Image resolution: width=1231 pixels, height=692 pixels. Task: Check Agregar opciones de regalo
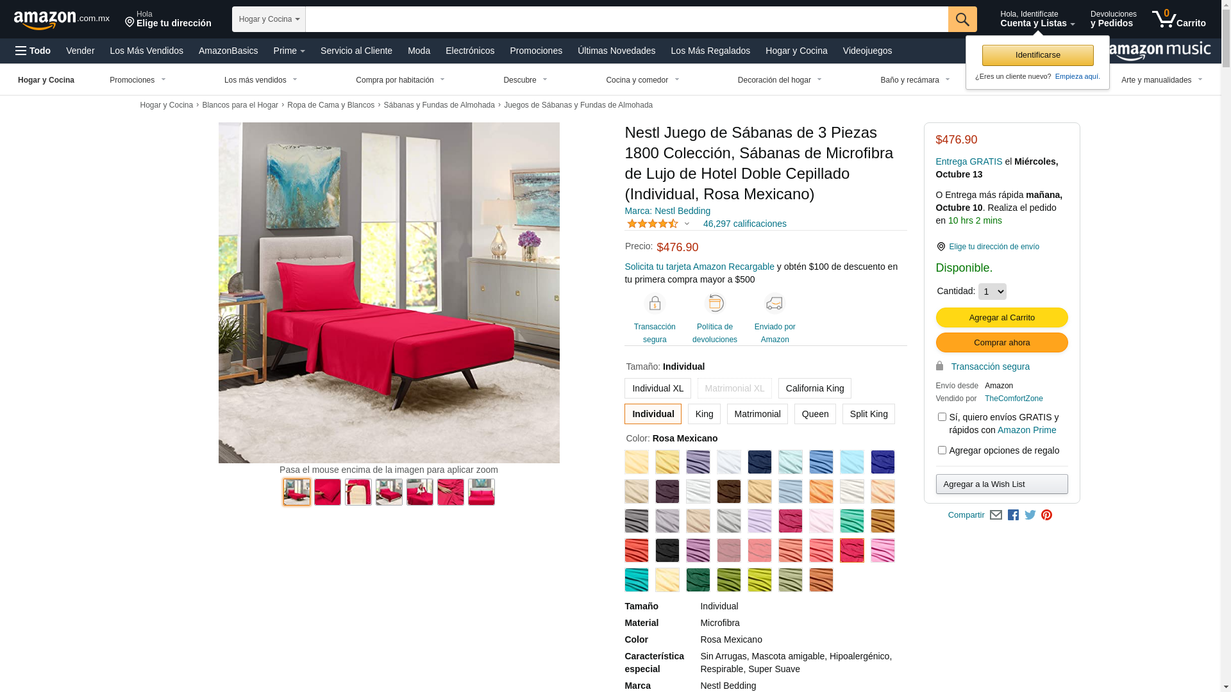point(942,450)
